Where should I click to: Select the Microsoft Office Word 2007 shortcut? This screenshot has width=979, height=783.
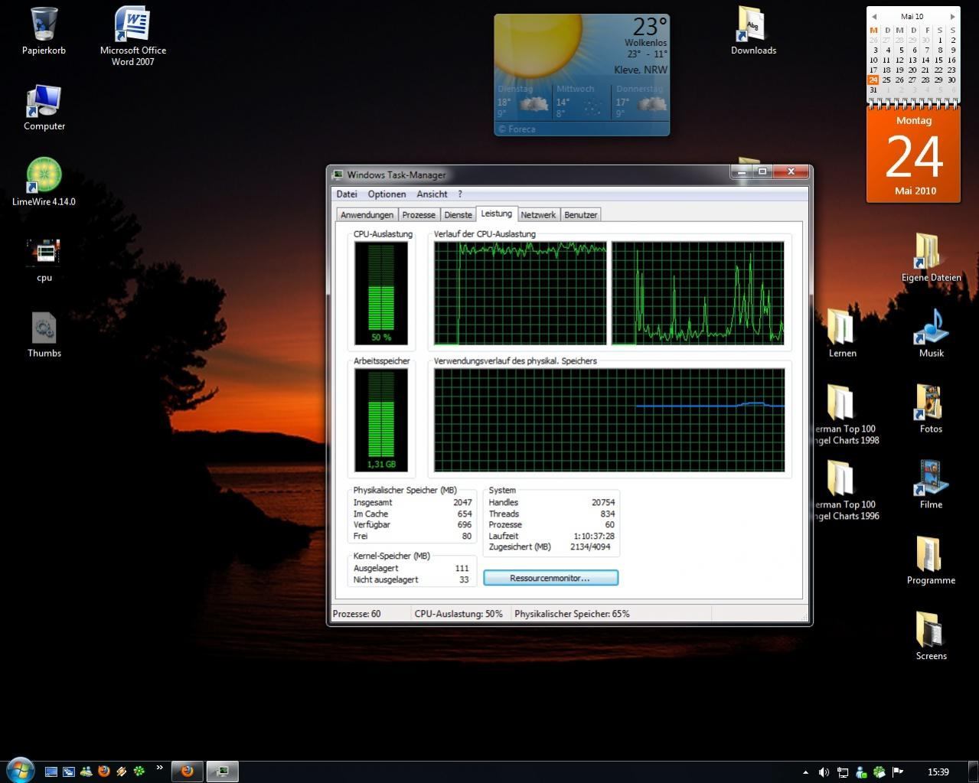coord(132,35)
